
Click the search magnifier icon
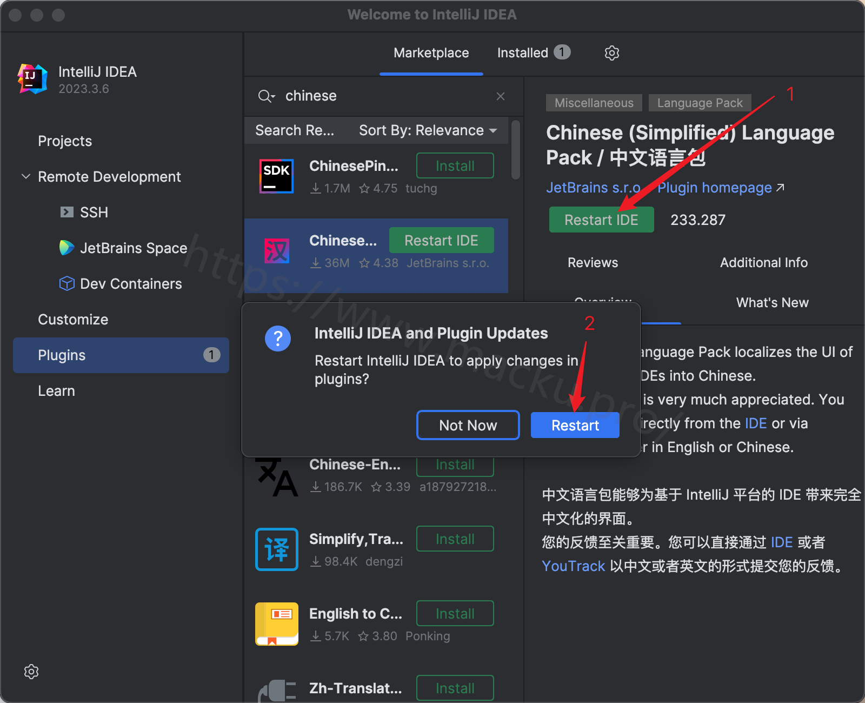(266, 96)
